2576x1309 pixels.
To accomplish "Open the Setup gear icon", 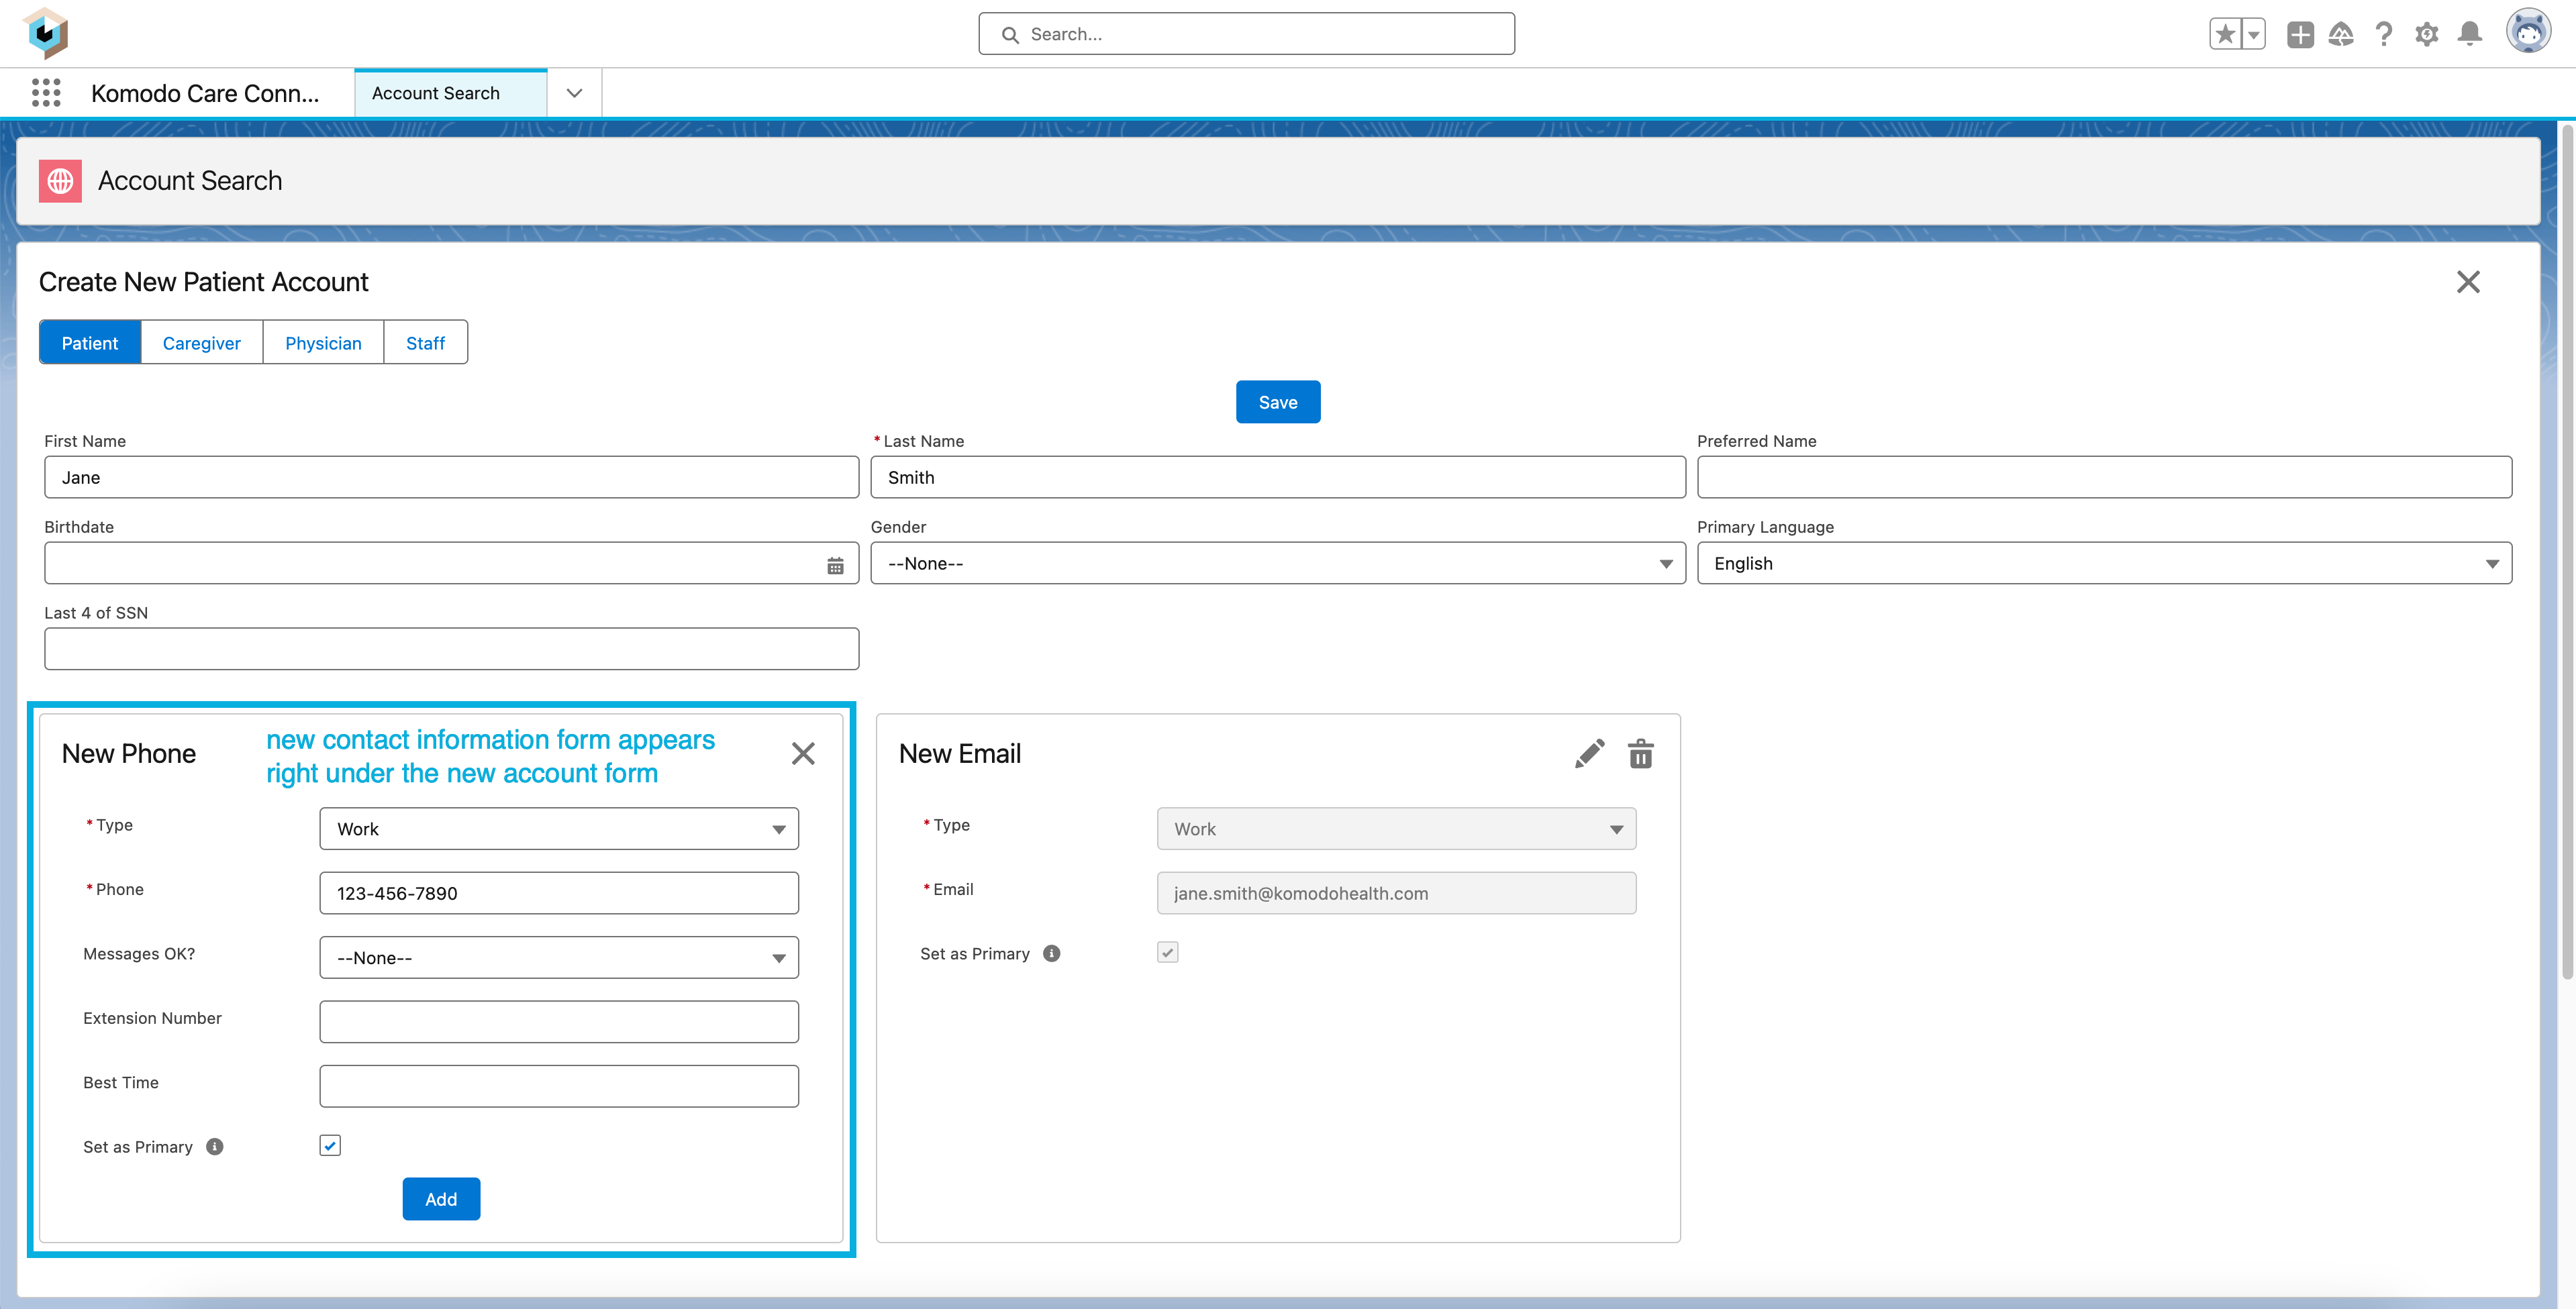I will point(2427,34).
